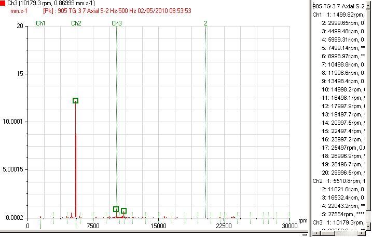The width and height of the screenshot is (372, 237).
Task: Click the 'Ch3 (10179.3 rpm, 0.86999 mm.s-1)' legend text
Action: tap(51, 3)
